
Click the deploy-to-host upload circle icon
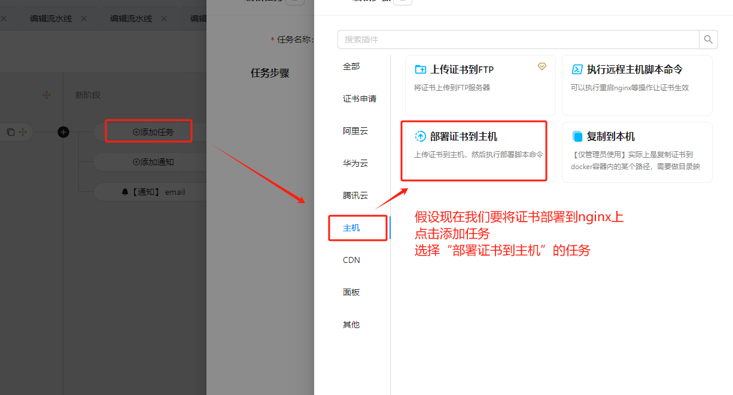tap(421, 137)
